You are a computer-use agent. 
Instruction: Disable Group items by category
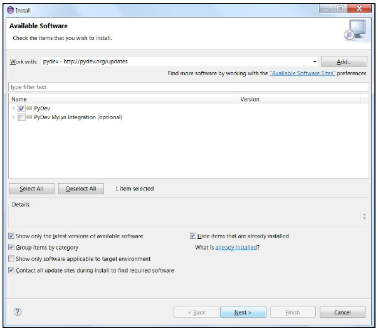click(x=11, y=247)
